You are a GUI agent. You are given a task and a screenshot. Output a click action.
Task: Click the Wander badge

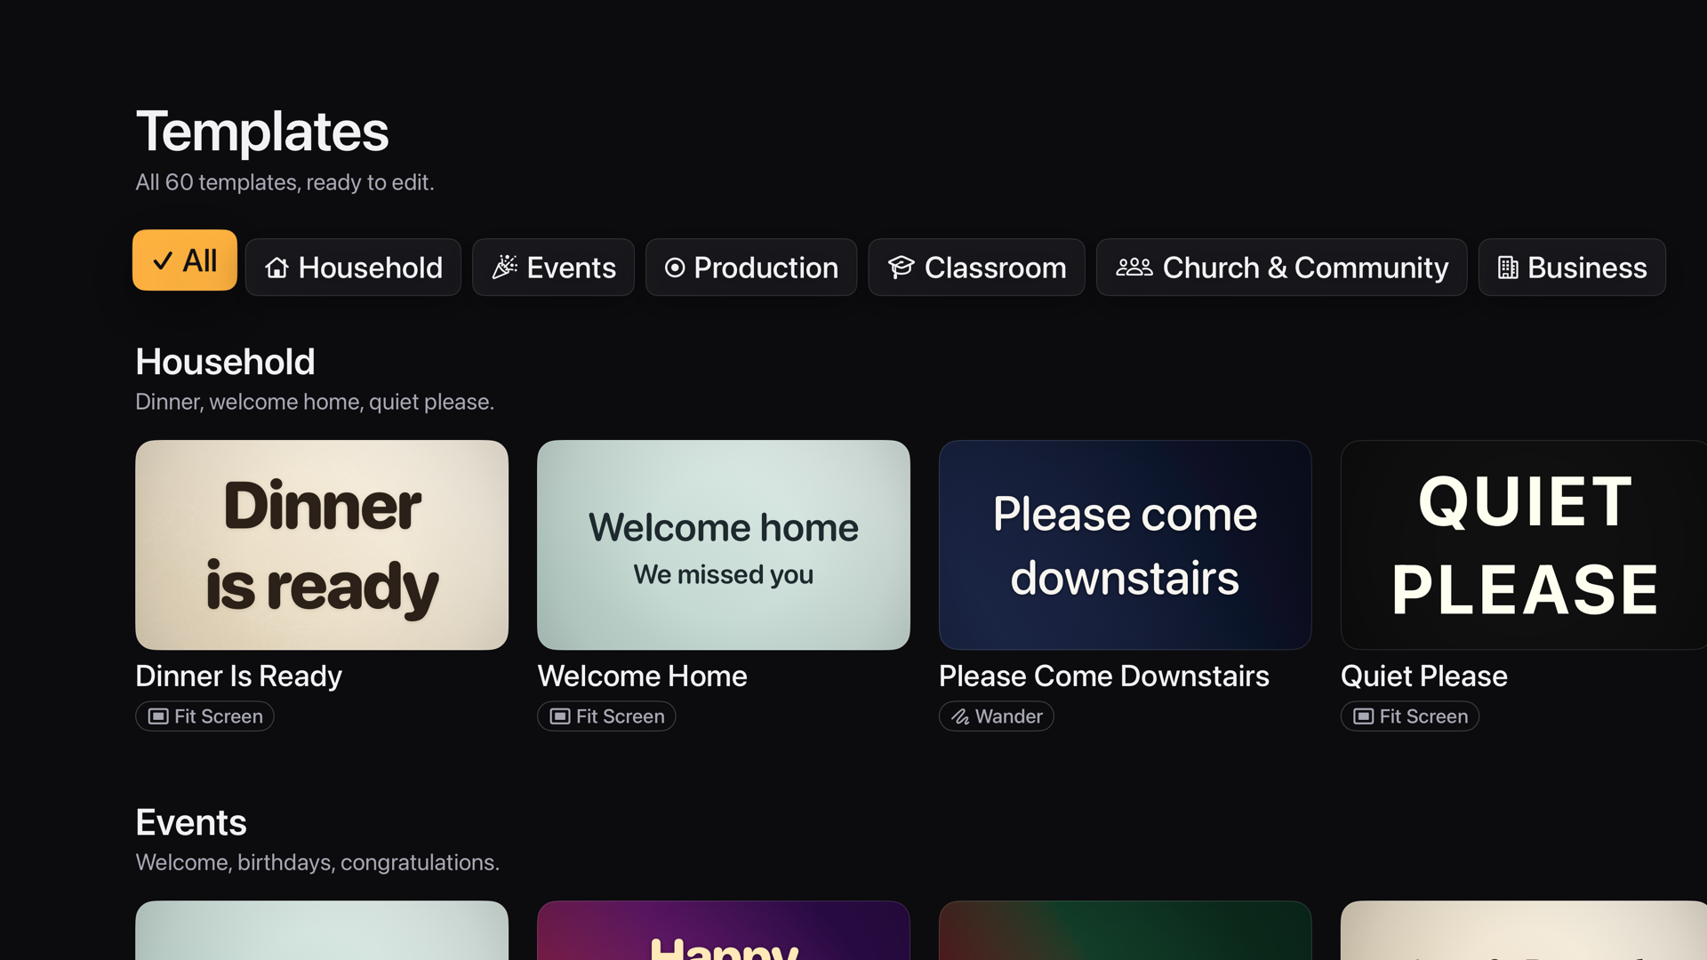coord(997,716)
